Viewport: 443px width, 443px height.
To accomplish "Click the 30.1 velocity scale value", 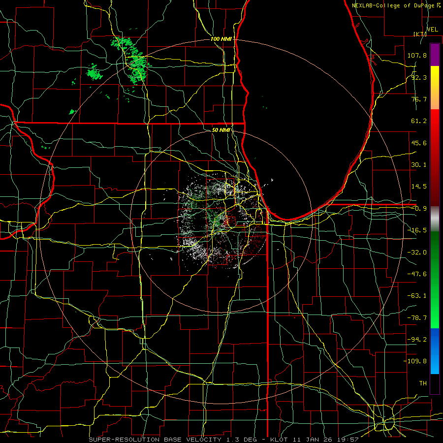I will click(x=419, y=165).
